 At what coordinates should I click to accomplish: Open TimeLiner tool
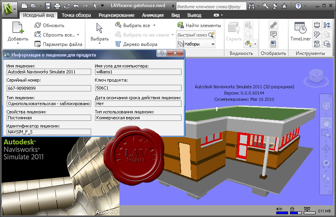[300, 31]
